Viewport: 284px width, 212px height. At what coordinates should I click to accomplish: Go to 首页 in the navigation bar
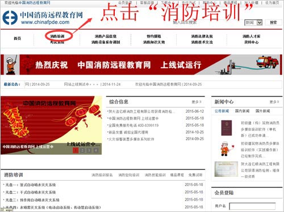pyautogui.click(x=17, y=39)
